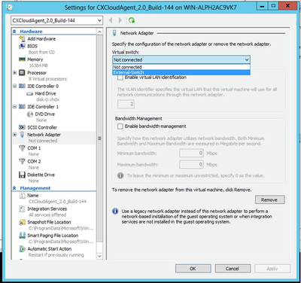Enable bandwidth management checkbox
The height and width of the screenshot is (283, 301).
[120, 126]
